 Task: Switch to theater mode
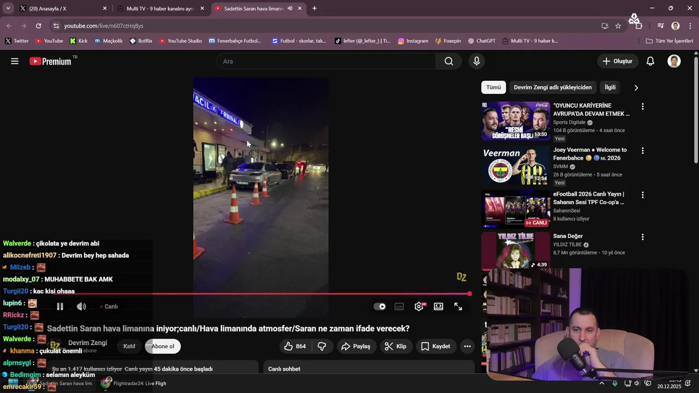tap(439, 307)
